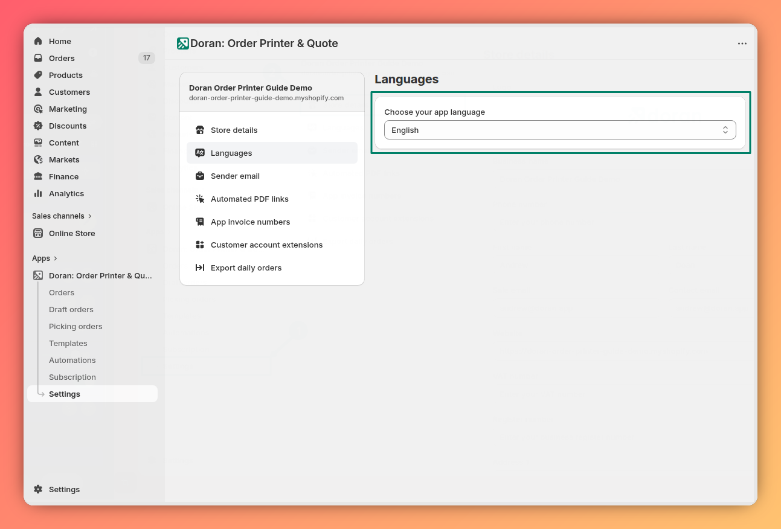Click the Orders inbox icon
The width and height of the screenshot is (781, 529).
point(38,58)
